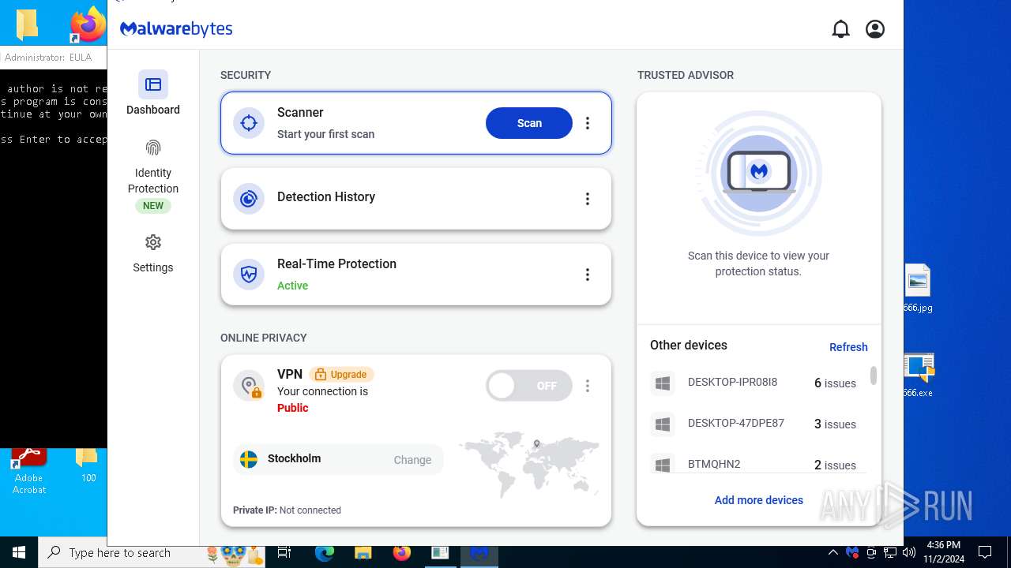Open the Detection History three-dot menu

point(588,199)
